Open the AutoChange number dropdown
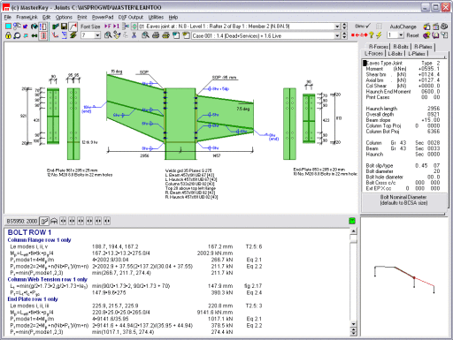 click(401, 35)
